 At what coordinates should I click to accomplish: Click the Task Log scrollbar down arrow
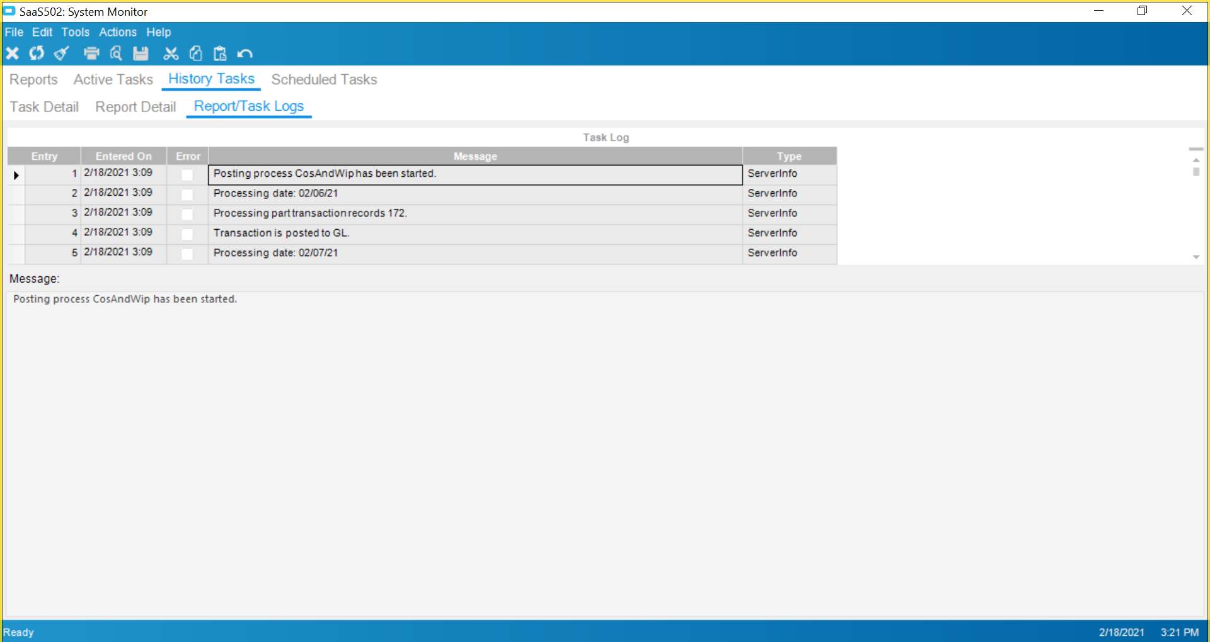pos(1196,257)
